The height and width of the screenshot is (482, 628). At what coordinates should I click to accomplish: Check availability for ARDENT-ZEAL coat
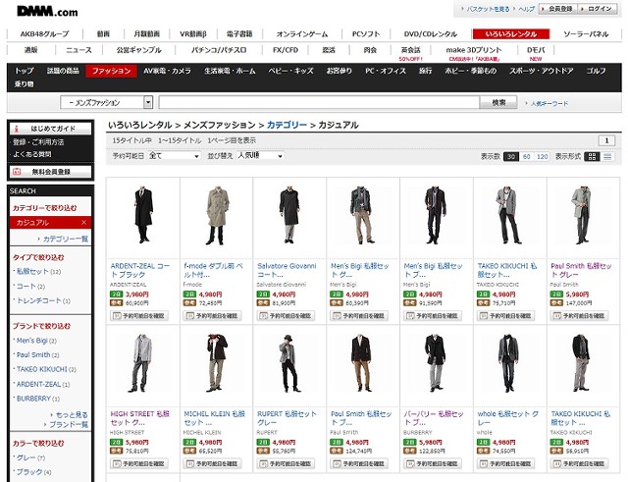(139, 316)
